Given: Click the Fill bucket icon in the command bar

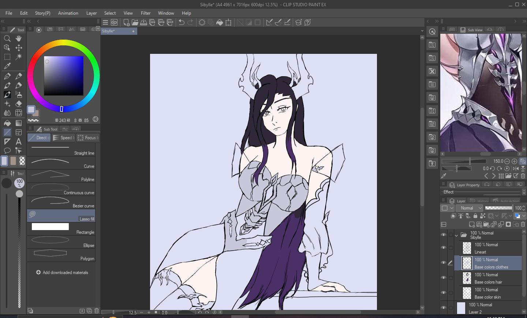Looking at the screenshot, I should tap(220, 22).
